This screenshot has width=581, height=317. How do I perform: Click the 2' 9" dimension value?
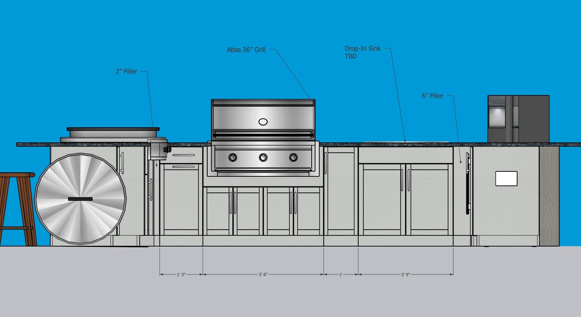(x=406, y=274)
